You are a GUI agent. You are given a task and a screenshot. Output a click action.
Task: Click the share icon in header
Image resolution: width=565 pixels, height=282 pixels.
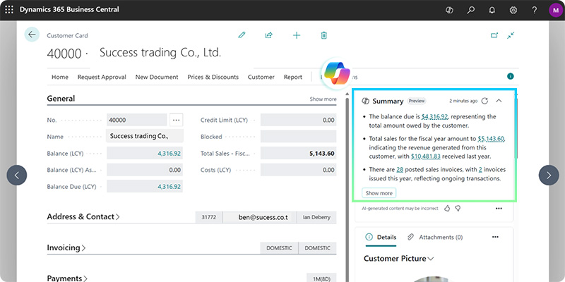click(x=268, y=35)
